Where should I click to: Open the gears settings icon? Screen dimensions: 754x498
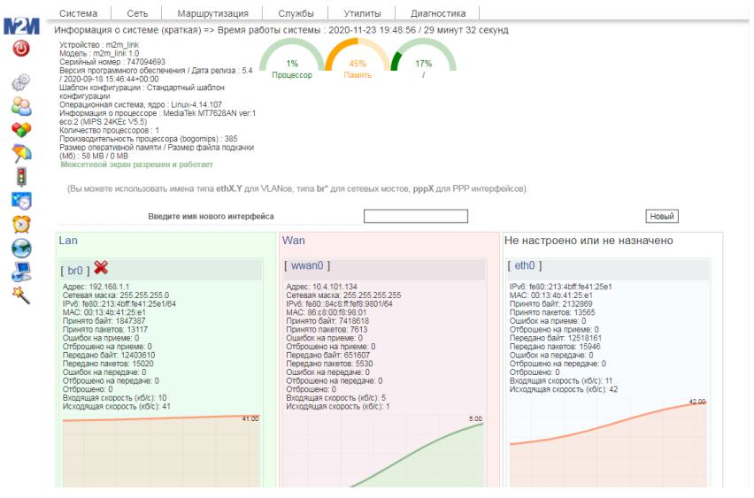pyautogui.click(x=21, y=82)
